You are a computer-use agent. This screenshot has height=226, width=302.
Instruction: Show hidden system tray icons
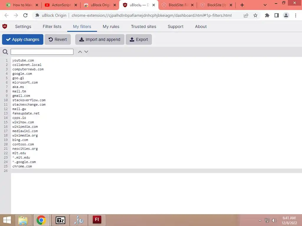point(260,220)
